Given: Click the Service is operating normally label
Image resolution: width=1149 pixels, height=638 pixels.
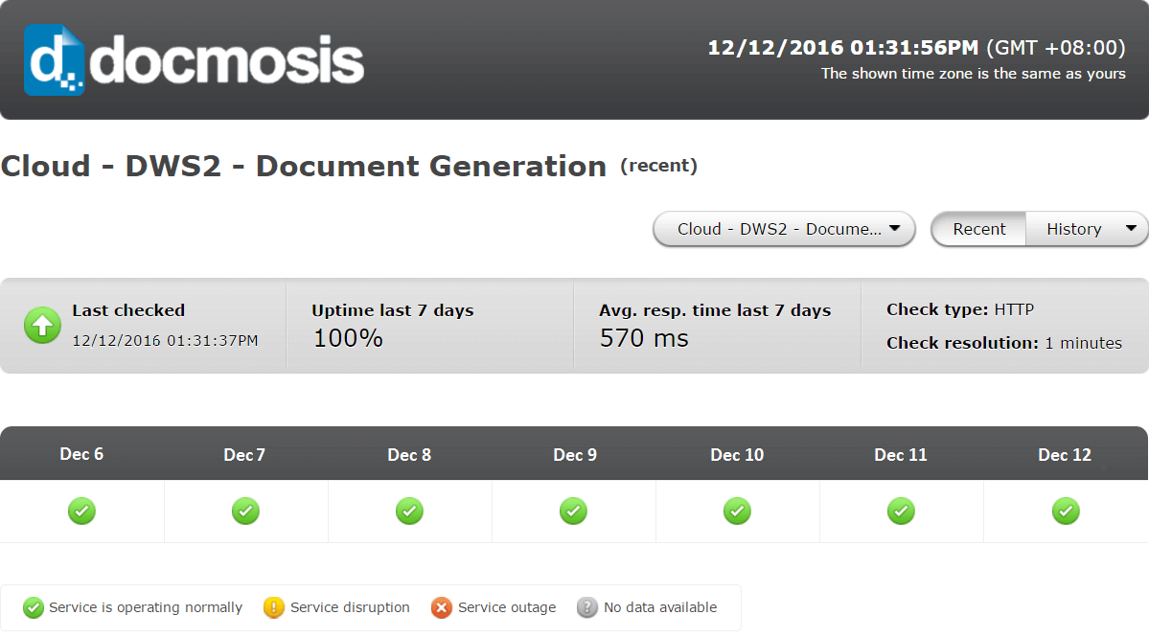Looking at the screenshot, I should (x=145, y=607).
